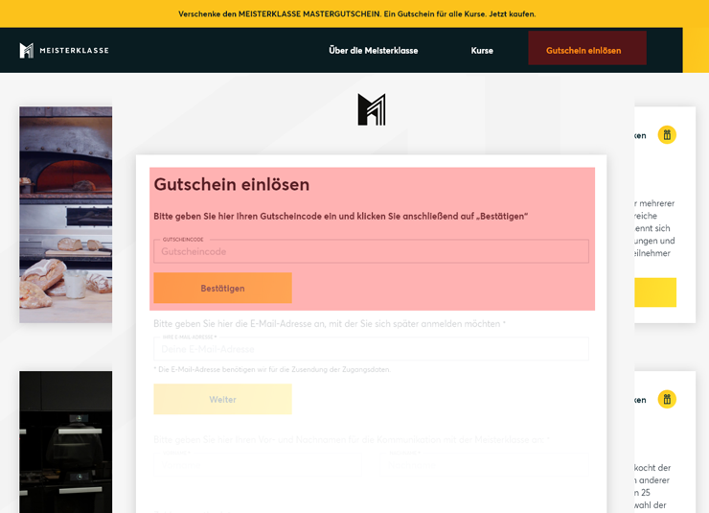Click the Vorname input field

coord(258,465)
